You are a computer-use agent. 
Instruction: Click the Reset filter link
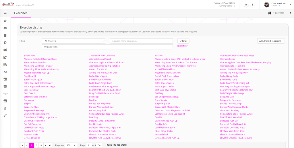pyautogui.click(x=182, y=46)
